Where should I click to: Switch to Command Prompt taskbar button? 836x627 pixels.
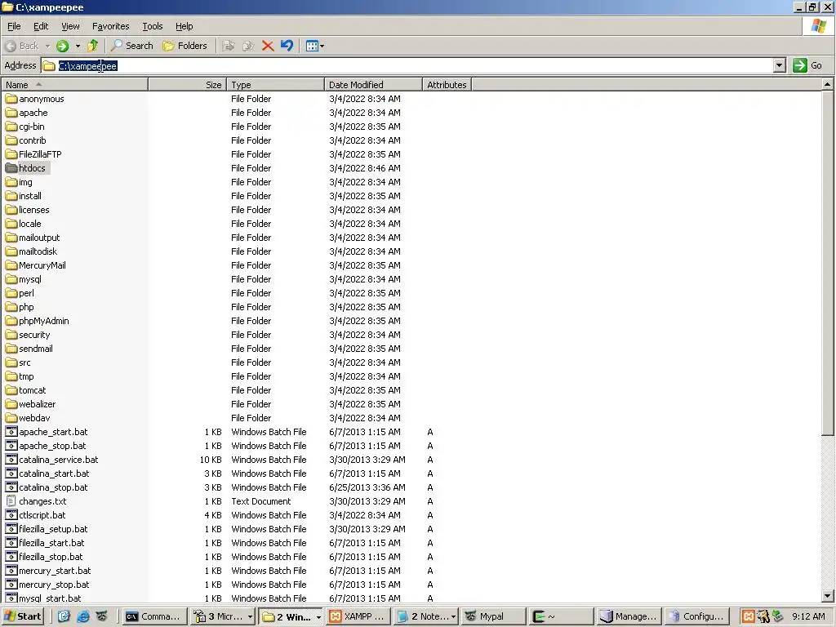[154, 616]
